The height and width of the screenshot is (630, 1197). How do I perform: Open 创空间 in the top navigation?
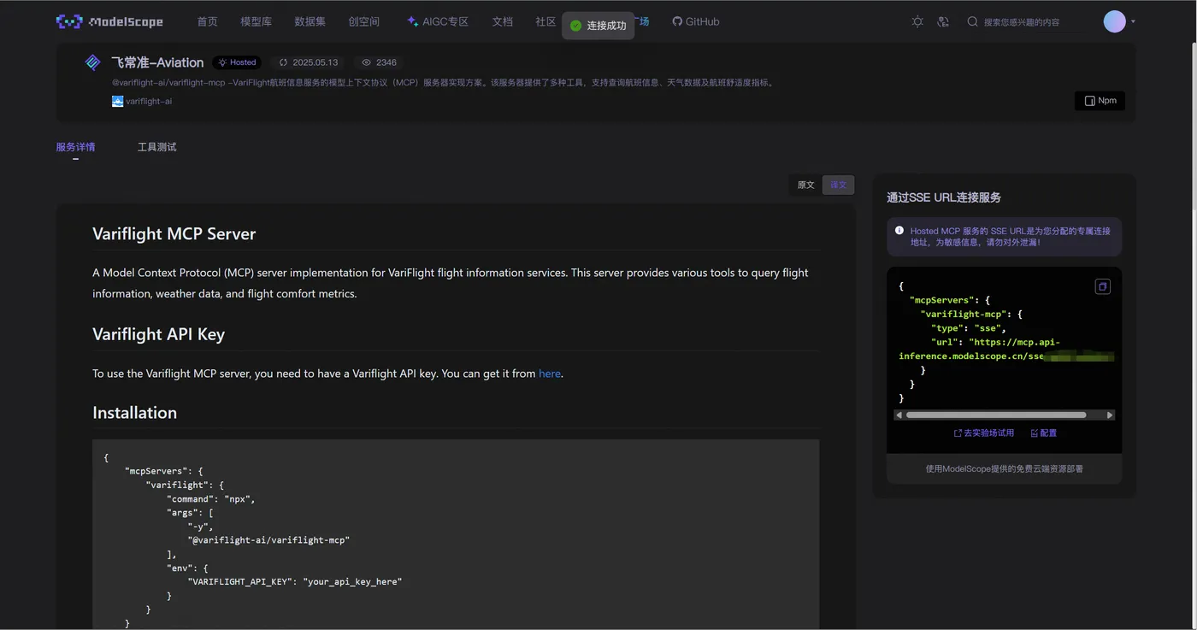[x=364, y=21]
